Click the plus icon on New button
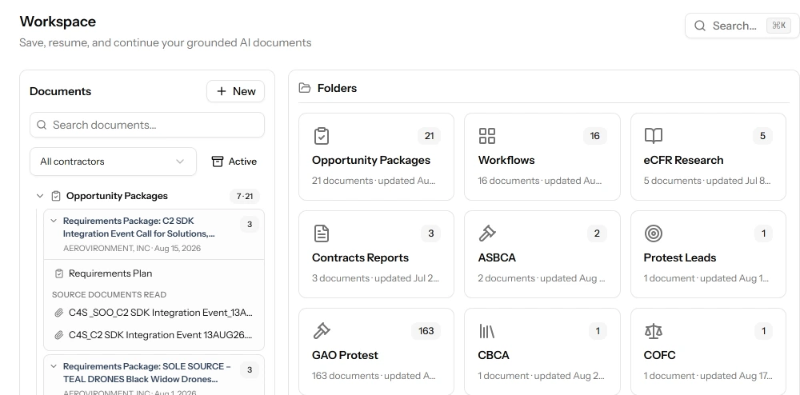 (x=222, y=91)
